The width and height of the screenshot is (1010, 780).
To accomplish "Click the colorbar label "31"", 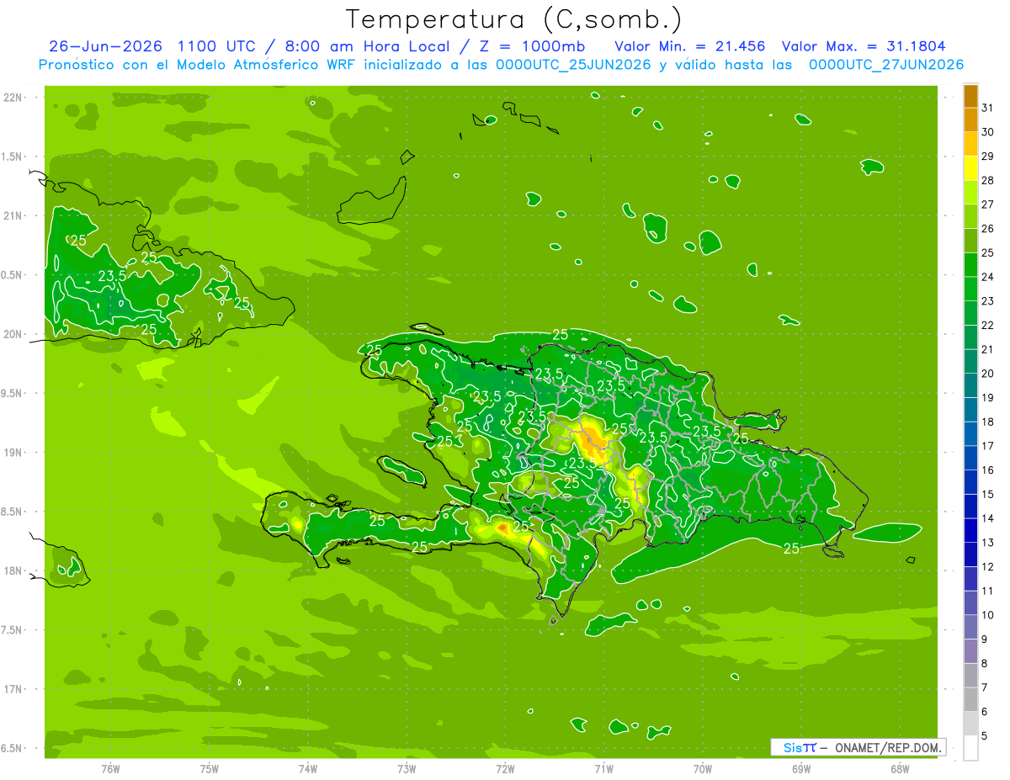I will [987, 108].
